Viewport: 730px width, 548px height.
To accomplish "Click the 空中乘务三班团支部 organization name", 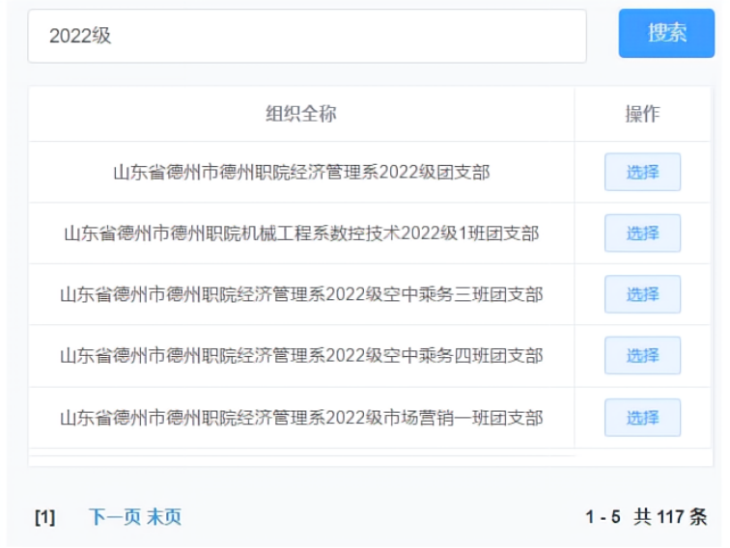I will (301, 294).
